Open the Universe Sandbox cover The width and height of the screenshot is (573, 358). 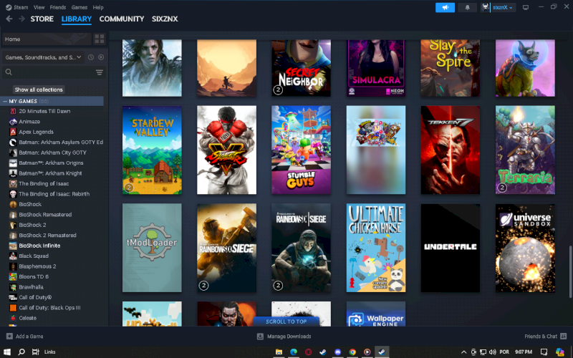(x=525, y=248)
